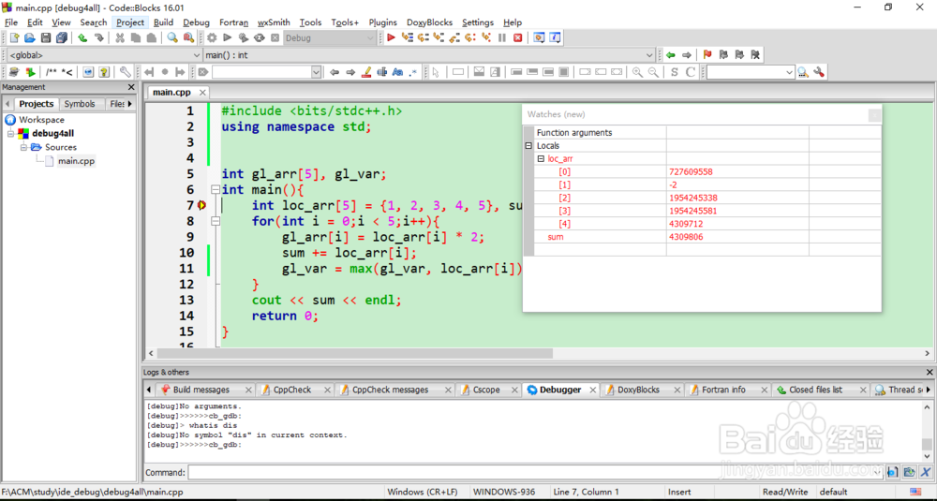Toggle the regular expression search option
The image size is (937, 501).
[x=413, y=72]
